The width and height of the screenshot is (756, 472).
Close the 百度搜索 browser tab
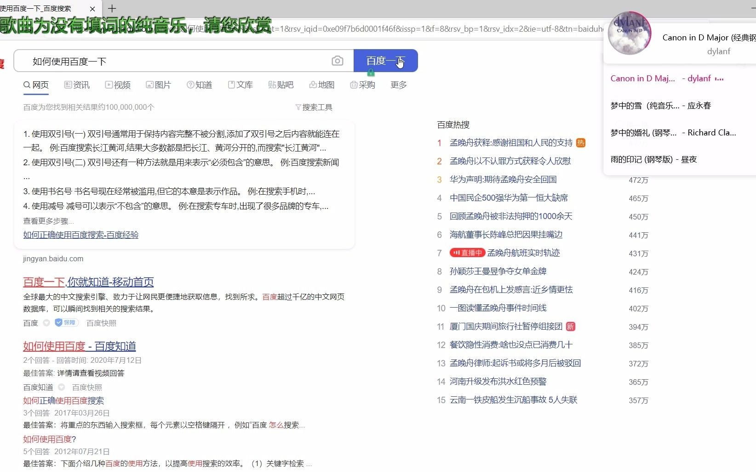92,9
